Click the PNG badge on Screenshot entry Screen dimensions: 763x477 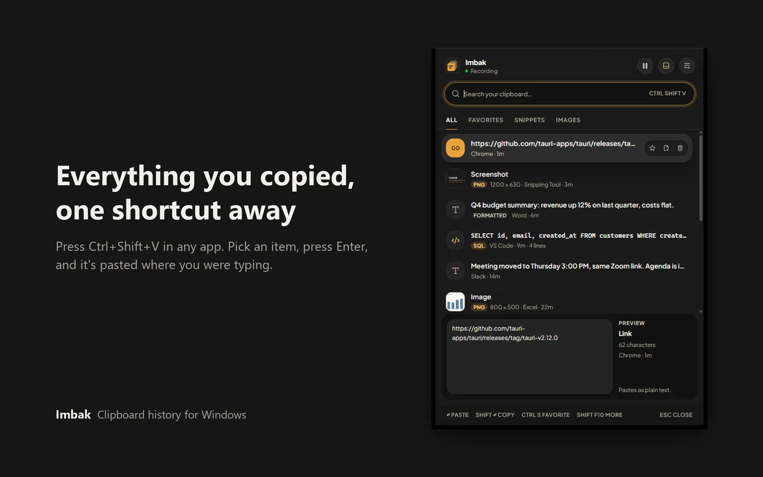pos(479,185)
